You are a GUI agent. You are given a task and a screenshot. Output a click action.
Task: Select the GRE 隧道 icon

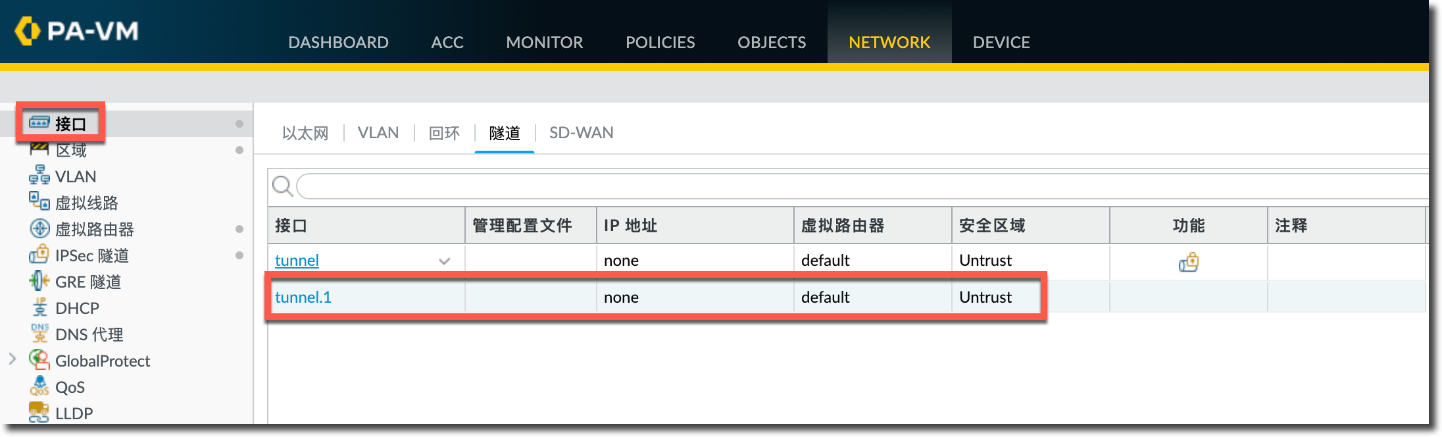coord(39,281)
